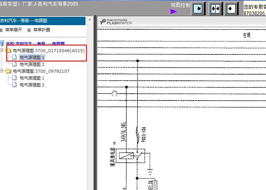The image size is (266, 190).
Task: Open 电气原理图 2 under 3700_01715046(4G15)
Action: point(32,64)
